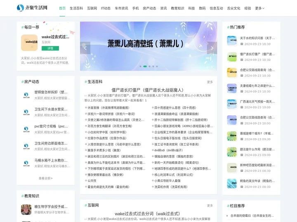Click 更多 in 互联网 section
Viewport: 297px width, 222px height.
210,206
